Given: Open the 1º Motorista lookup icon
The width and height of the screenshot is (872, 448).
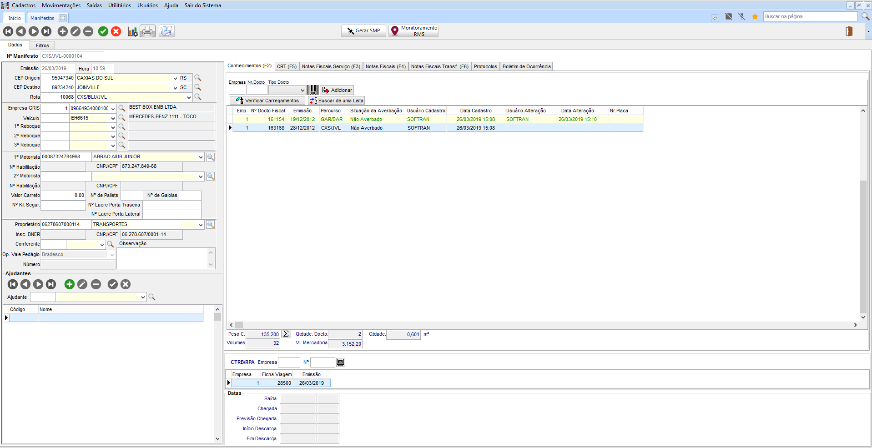Looking at the screenshot, I should tap(210, 157).
